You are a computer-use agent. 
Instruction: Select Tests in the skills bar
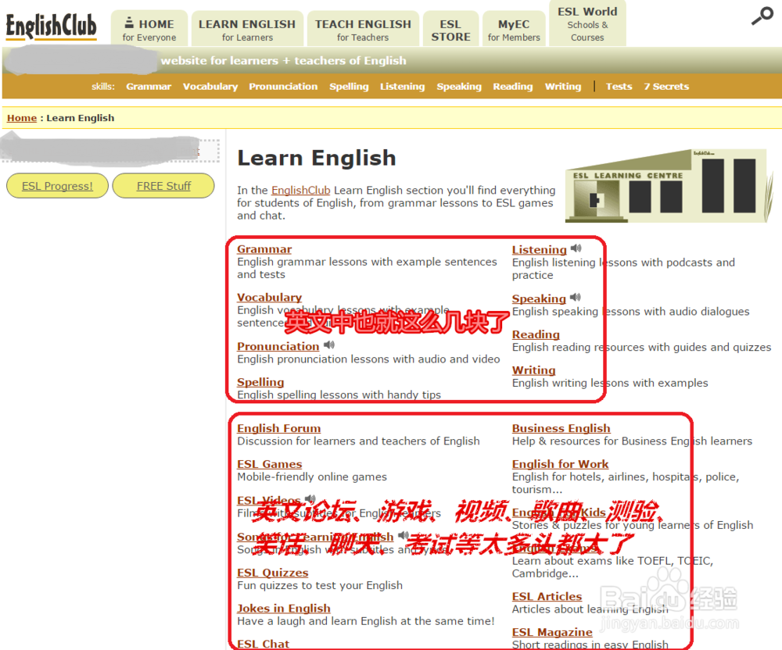click(x=619, y=86)
